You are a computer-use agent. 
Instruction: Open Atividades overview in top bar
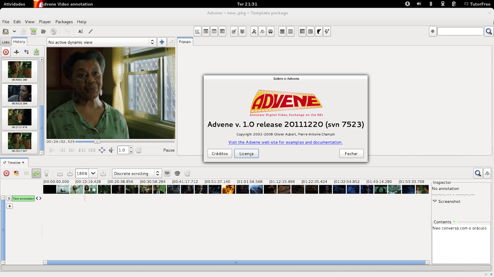tap(14, 4)
